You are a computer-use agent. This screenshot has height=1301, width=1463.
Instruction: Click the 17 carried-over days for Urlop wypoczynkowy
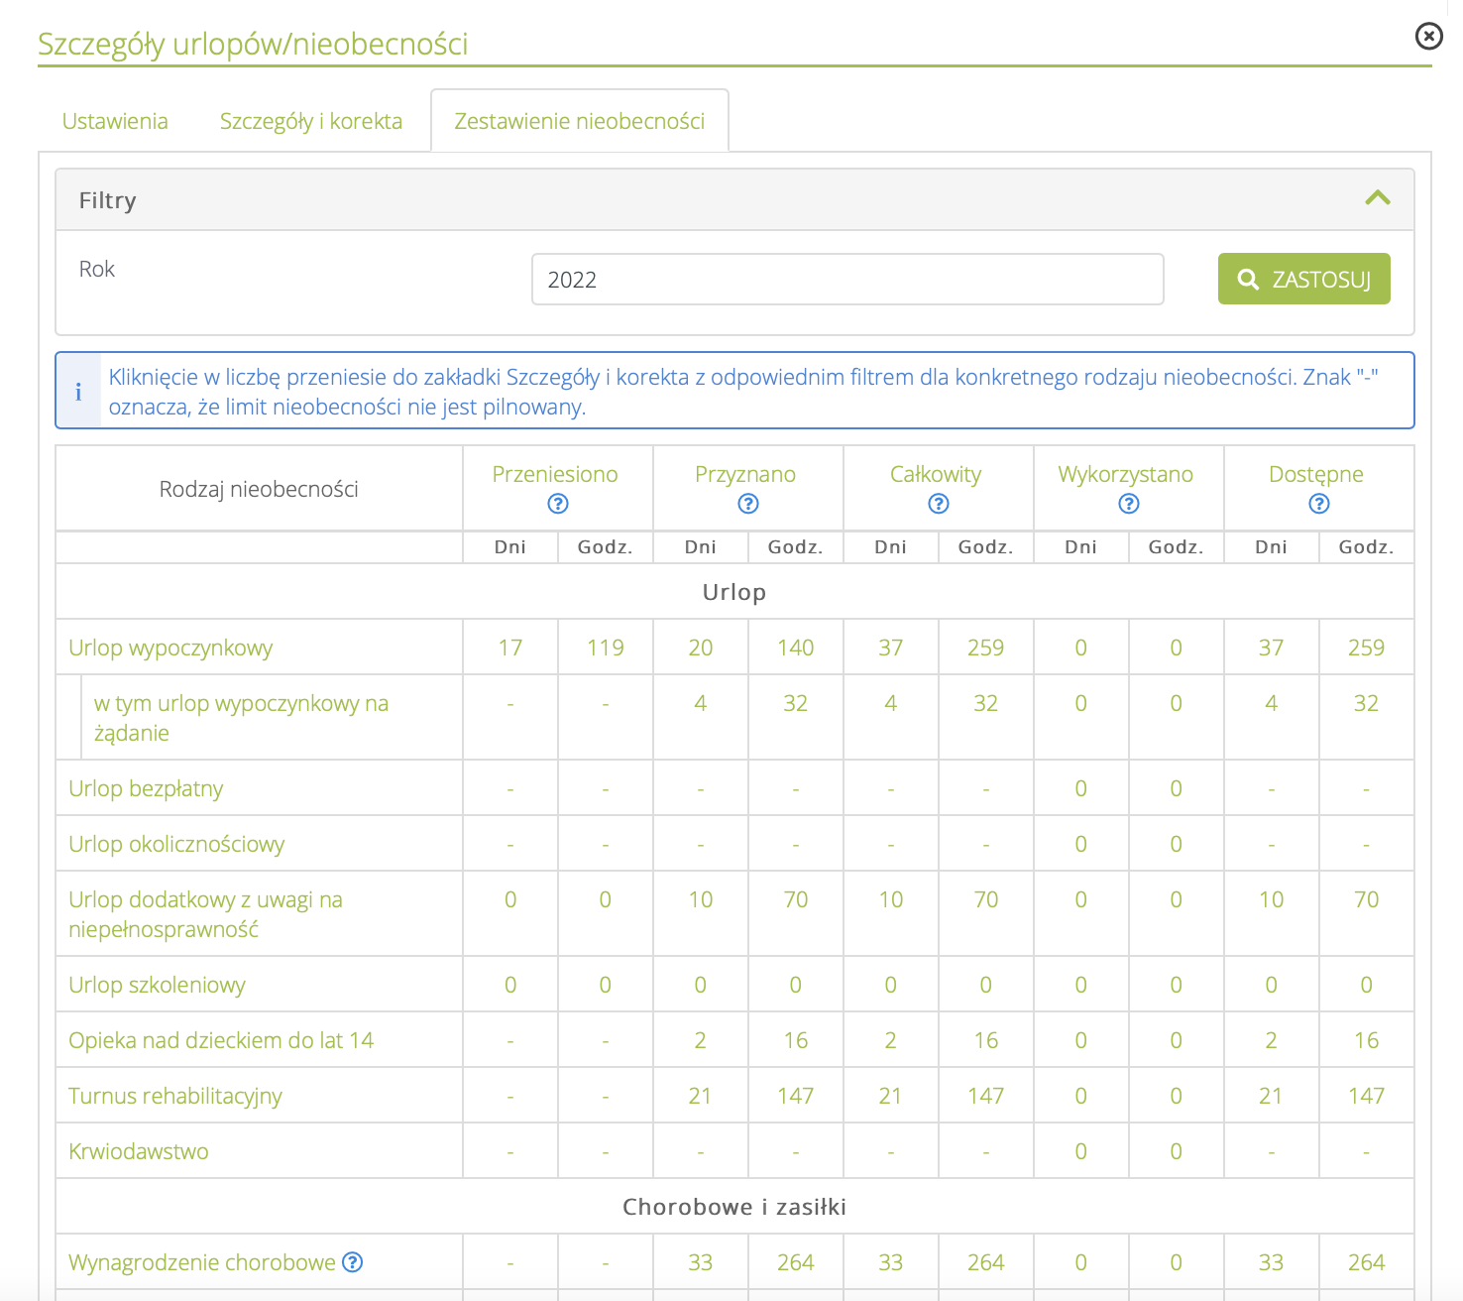510,649
